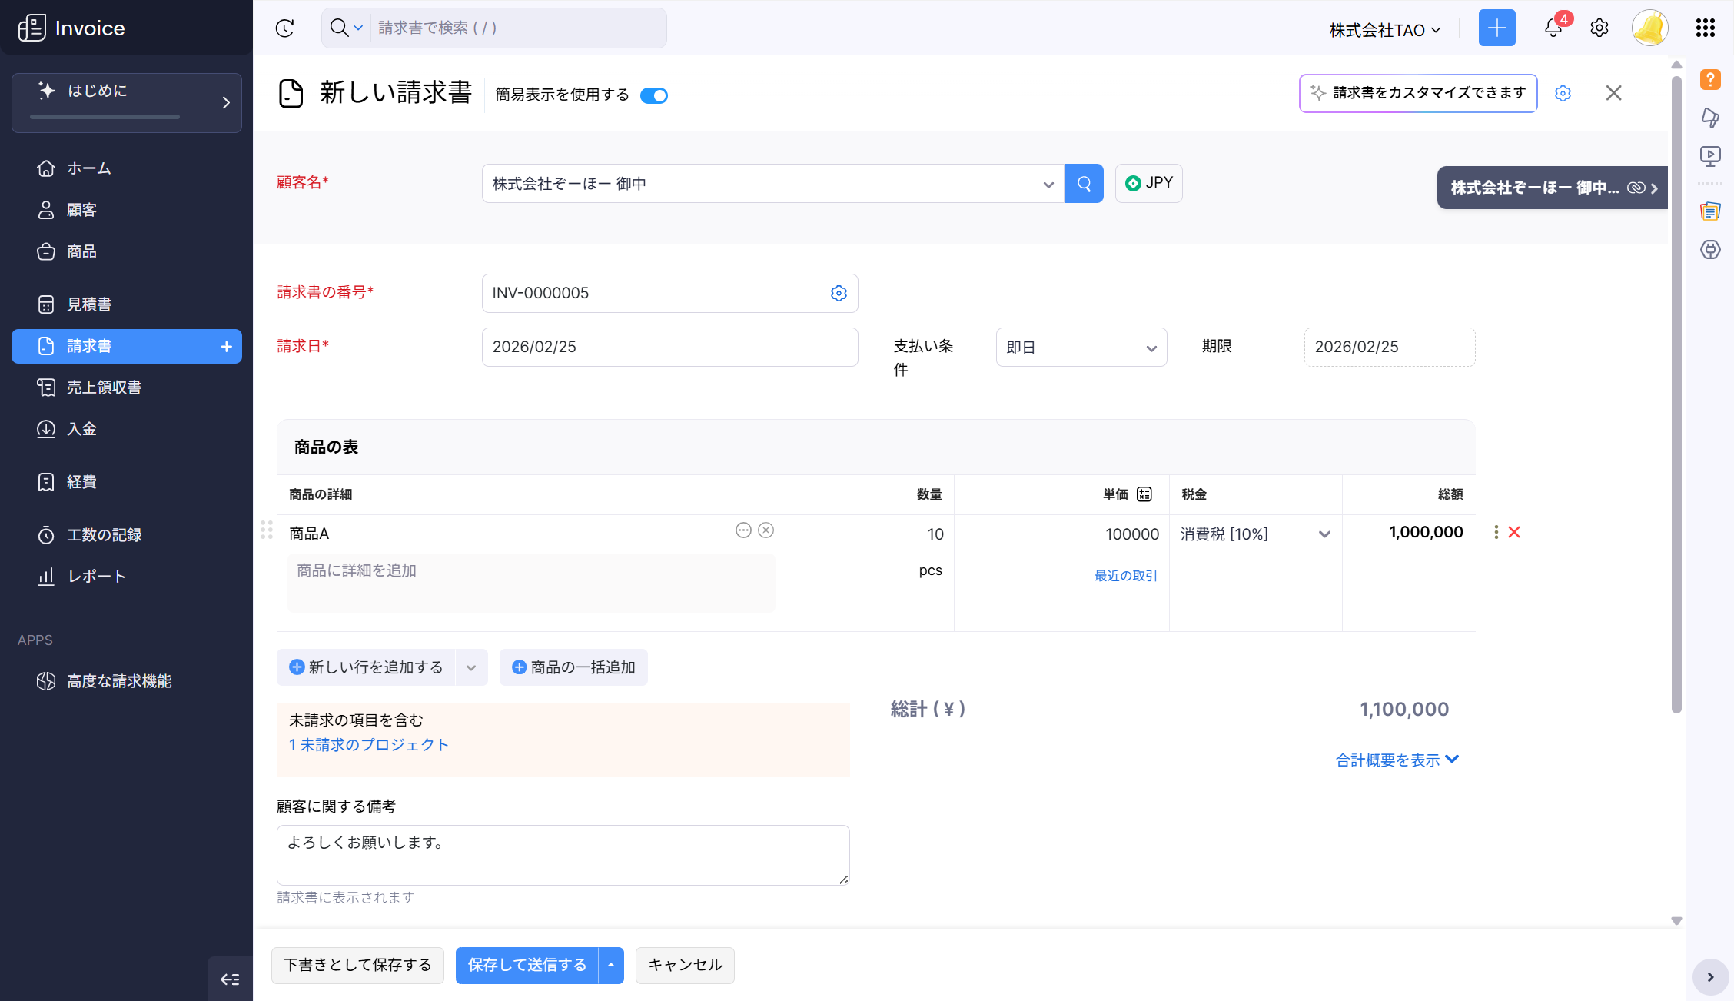
Task: Expand the 消費税 [10%] tax dropdown
Action: 1324,534
